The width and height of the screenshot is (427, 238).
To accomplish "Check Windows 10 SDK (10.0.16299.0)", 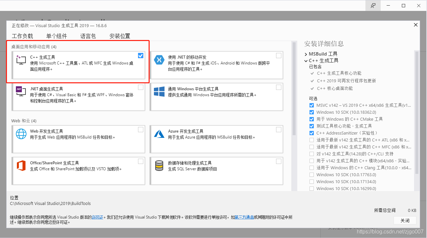I will [x=311, y=188].
